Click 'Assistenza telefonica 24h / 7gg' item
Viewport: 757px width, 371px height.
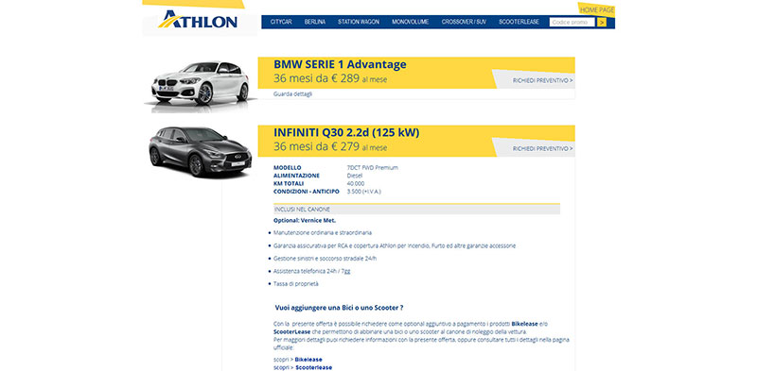coord(312,271)
